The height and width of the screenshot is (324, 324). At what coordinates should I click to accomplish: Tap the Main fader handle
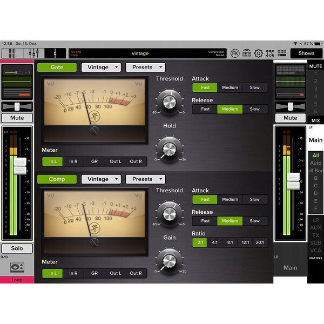293,181
